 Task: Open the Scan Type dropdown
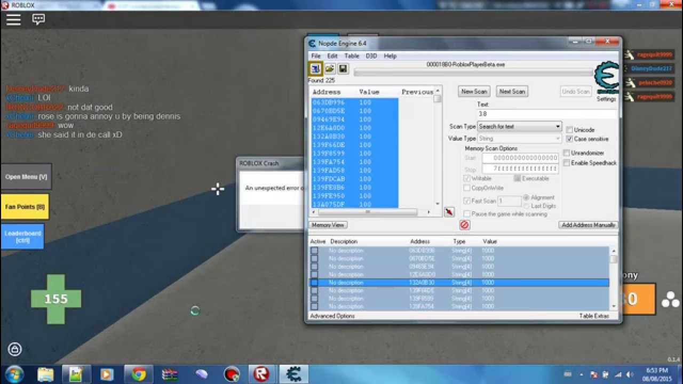(519, 126)
